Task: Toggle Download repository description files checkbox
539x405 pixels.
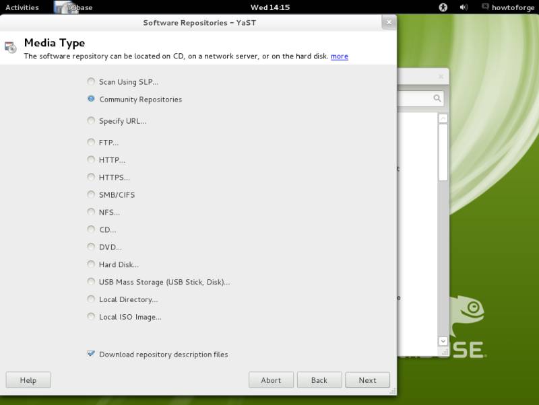Action: (91, 354)
